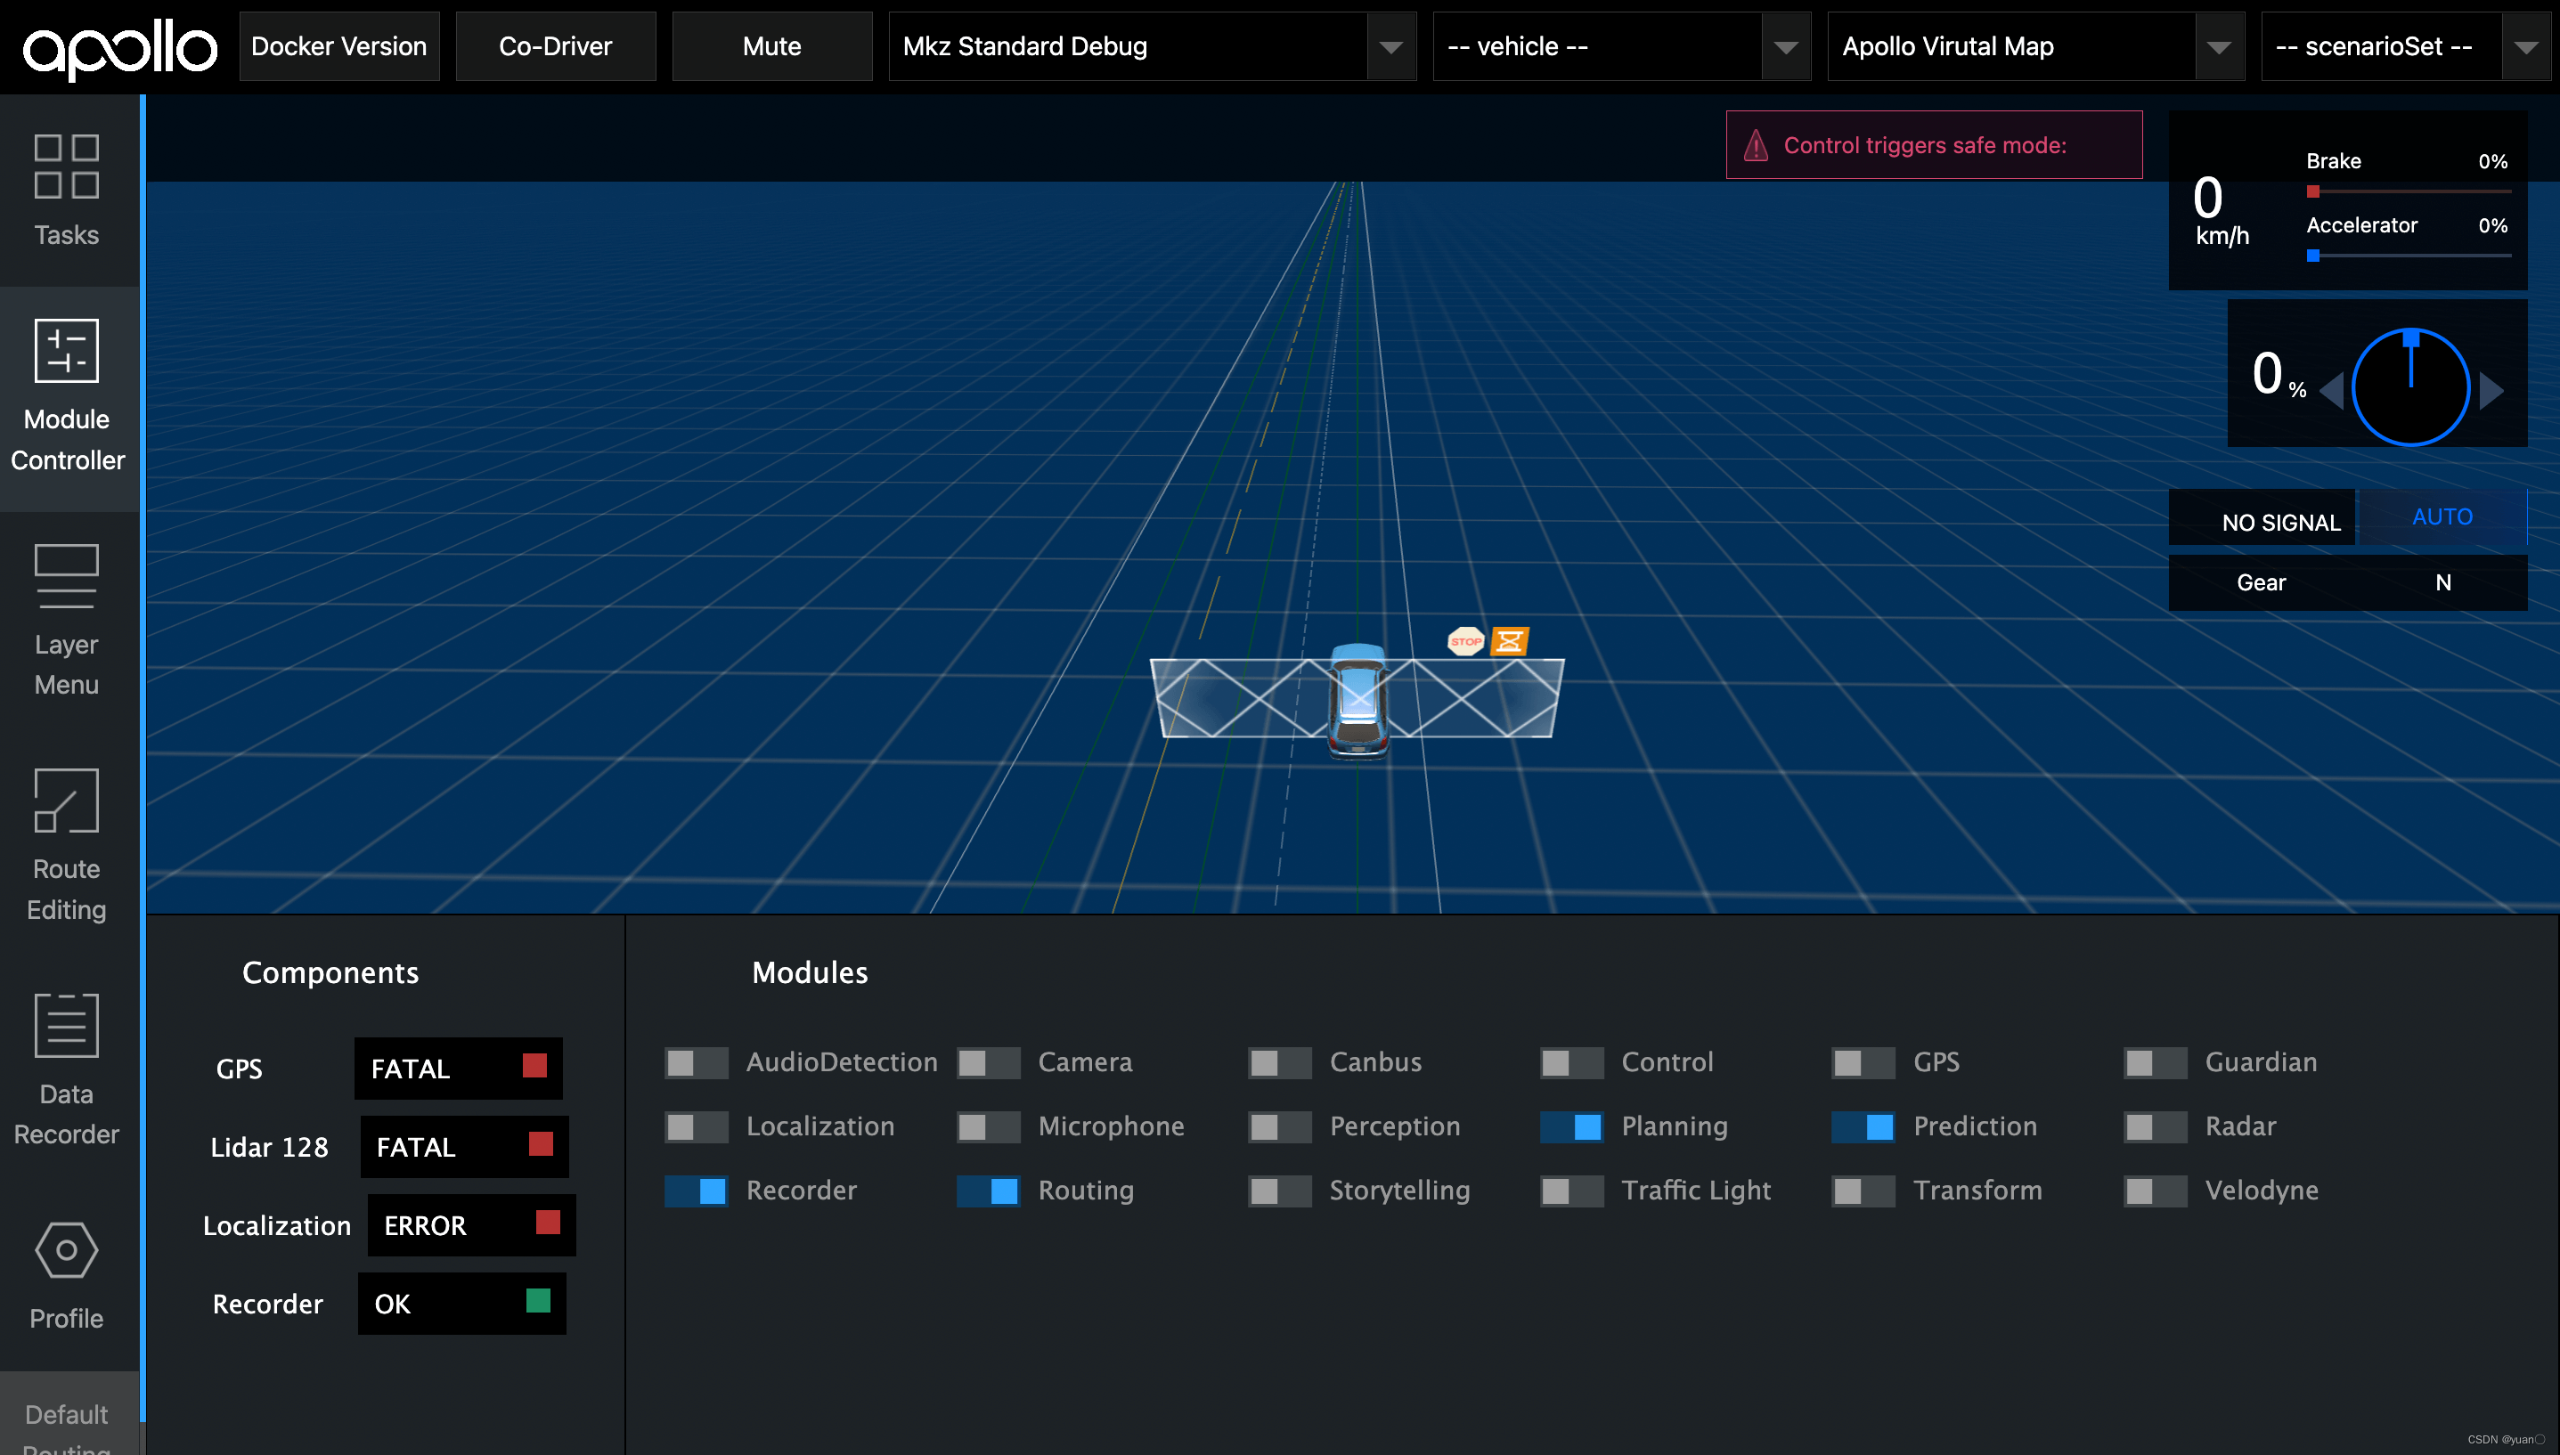Image resolution: width=2560 pixels, height=1455 pixels.
Task: Open the Profile hexagon icon
Action: click(x=66, y=1250)
